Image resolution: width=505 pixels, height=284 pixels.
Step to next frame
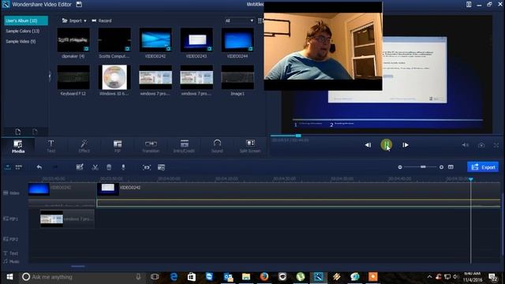(406, 145)
